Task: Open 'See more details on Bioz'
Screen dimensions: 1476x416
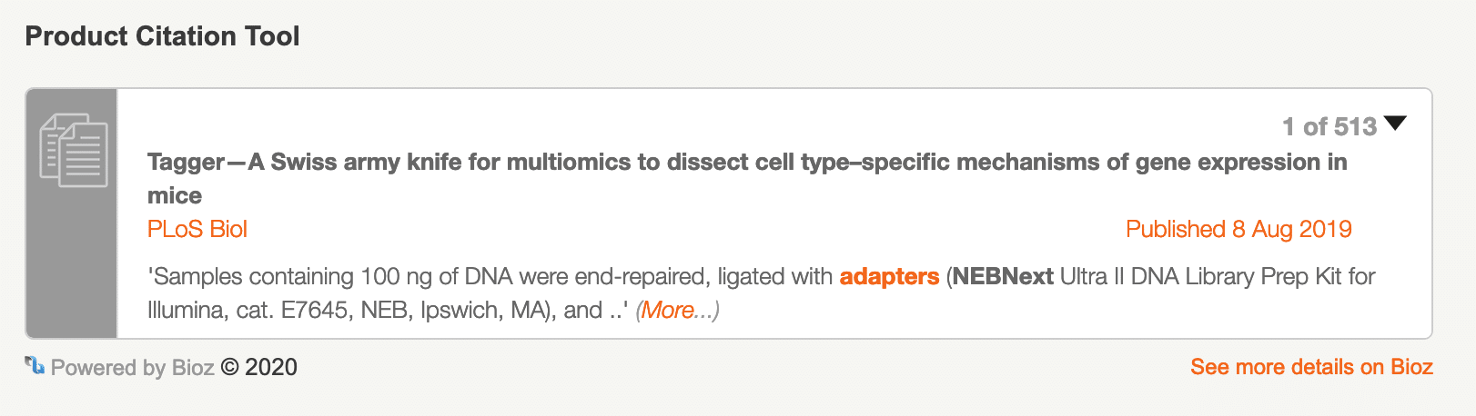Action: (x=1310, y=367)
